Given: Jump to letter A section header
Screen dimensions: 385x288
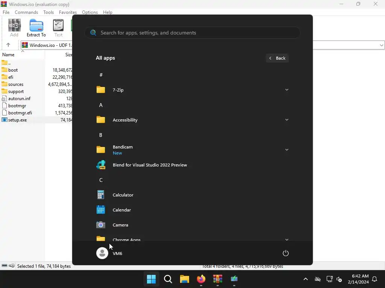Looking at the screenshot, I should point(101,105).
